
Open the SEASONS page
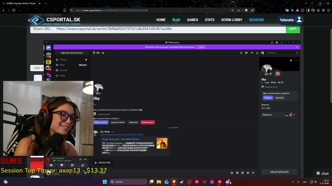(x=257, y=20)
